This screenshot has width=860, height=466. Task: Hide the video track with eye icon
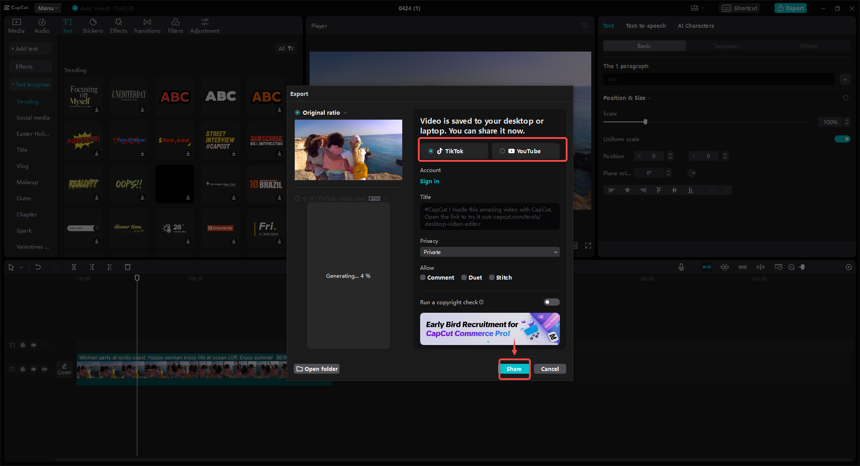point(34,369)
